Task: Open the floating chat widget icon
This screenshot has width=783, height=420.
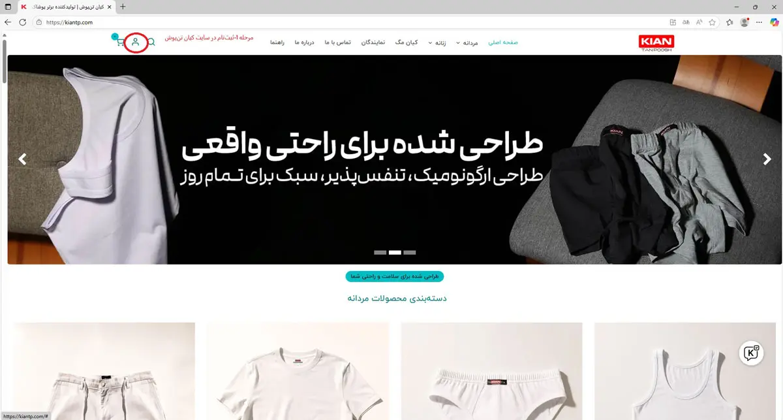Action: 752,353
